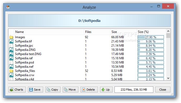Viewport: 181px width, 103px height.
Task: Select the Softpedia.c4d file name
Action: (24, 79)
